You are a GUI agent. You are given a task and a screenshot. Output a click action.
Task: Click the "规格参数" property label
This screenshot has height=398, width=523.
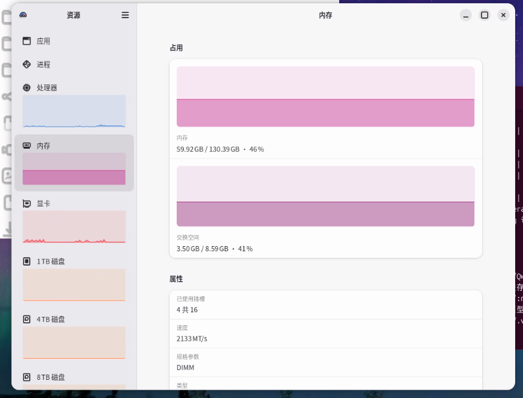tap(188, 356)
